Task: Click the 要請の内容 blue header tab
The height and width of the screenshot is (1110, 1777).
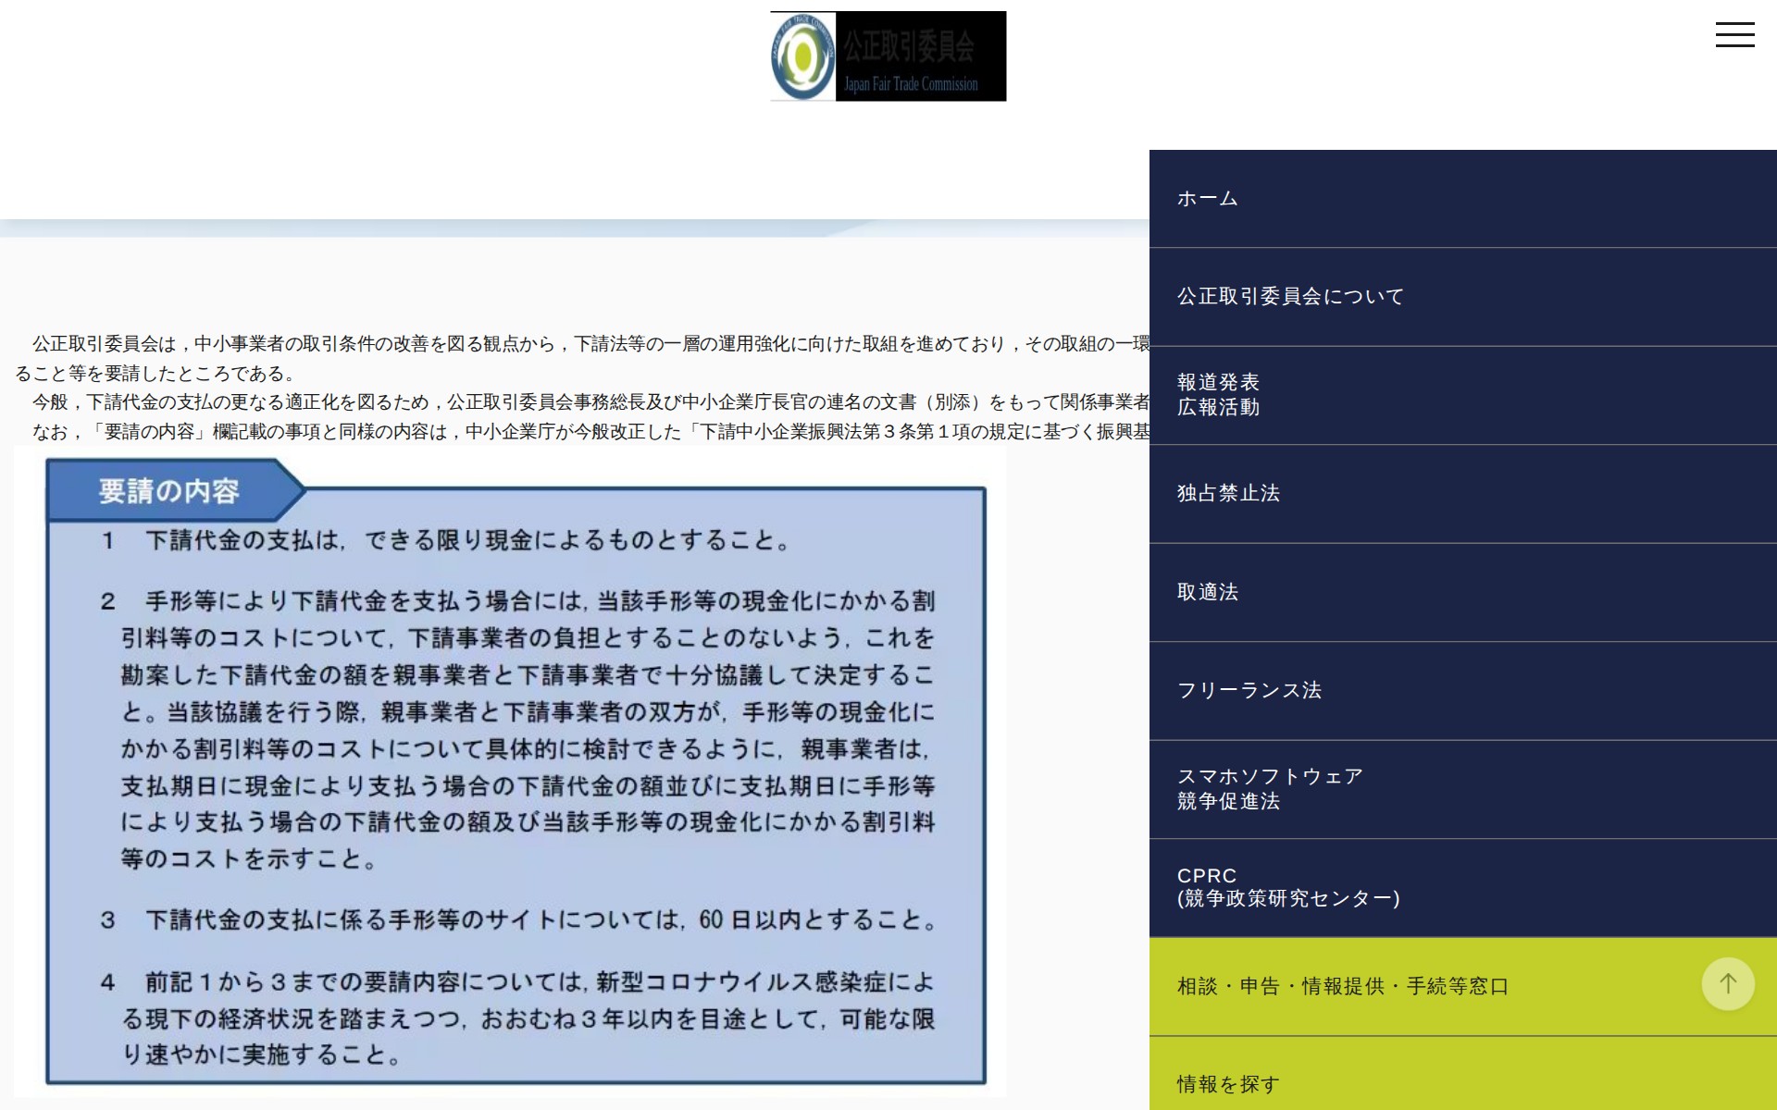Action: tap(169, 491)
